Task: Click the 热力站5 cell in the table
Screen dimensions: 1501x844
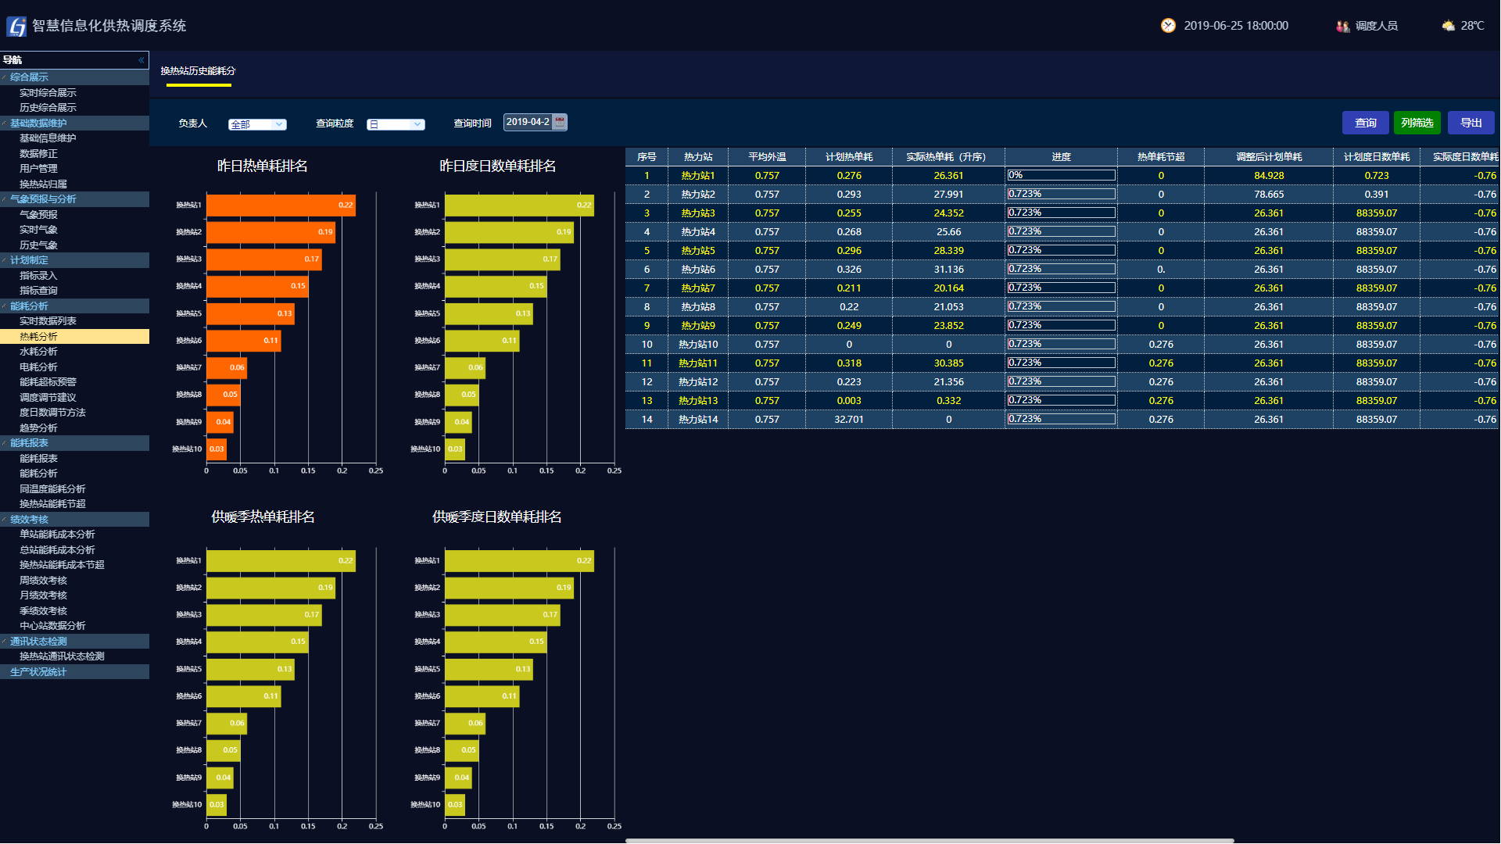Action: click(x=698, y=251)
